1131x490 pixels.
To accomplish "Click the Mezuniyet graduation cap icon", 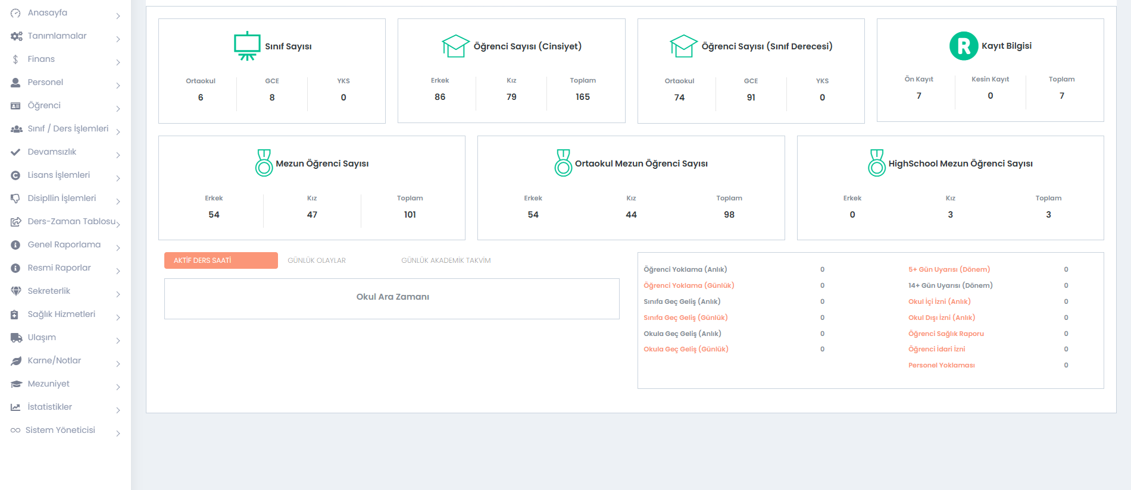I will tap(16, 384).
